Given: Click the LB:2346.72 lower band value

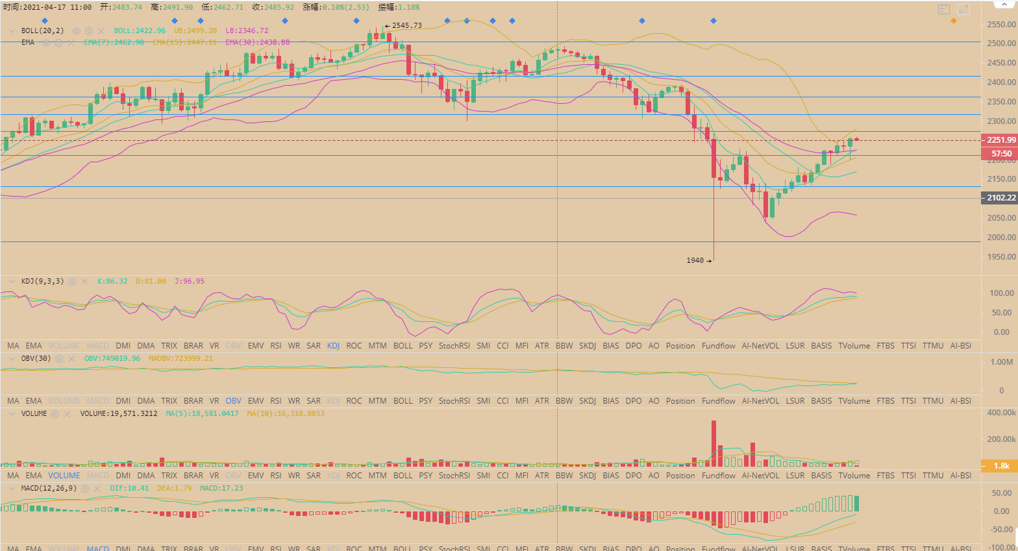Looking at the screenshot, I should coord(247,31).
